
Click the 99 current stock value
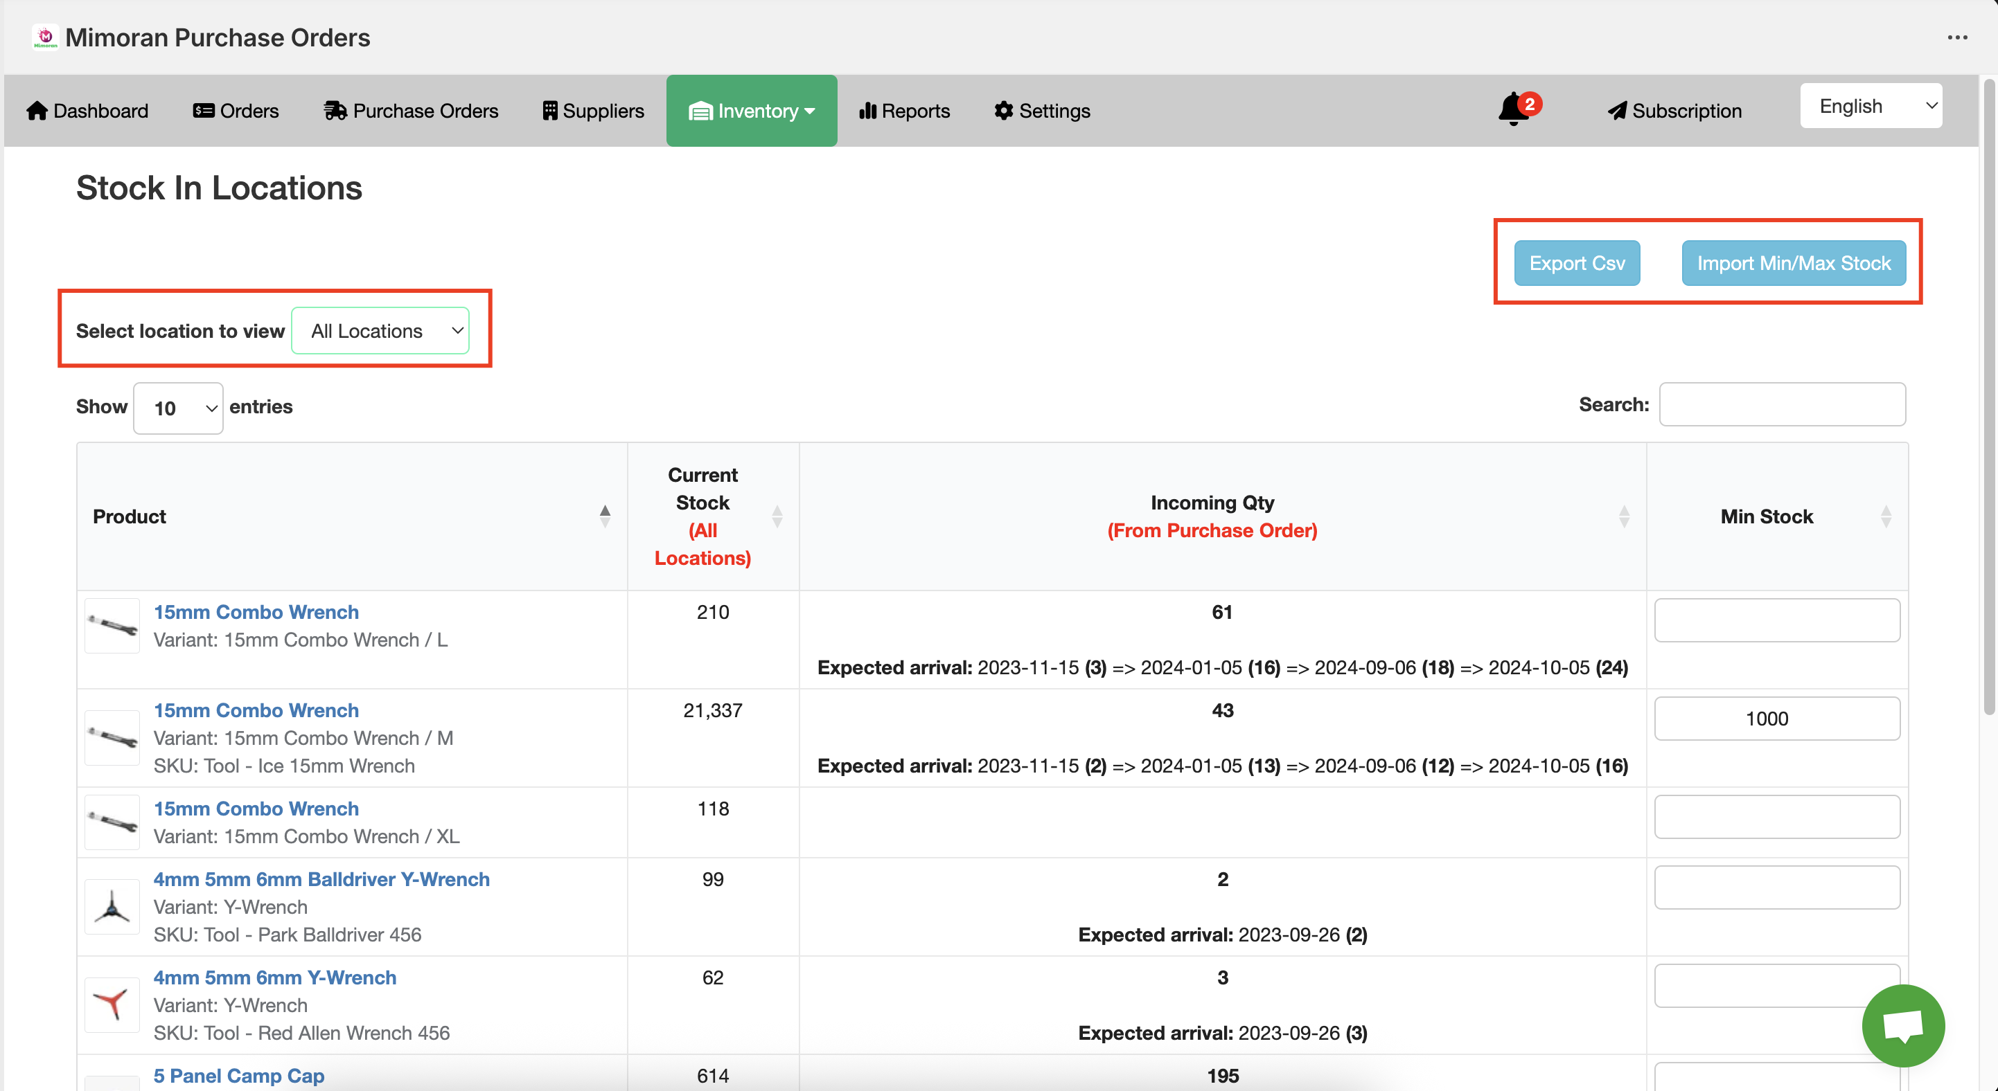[x=713, y=879]
